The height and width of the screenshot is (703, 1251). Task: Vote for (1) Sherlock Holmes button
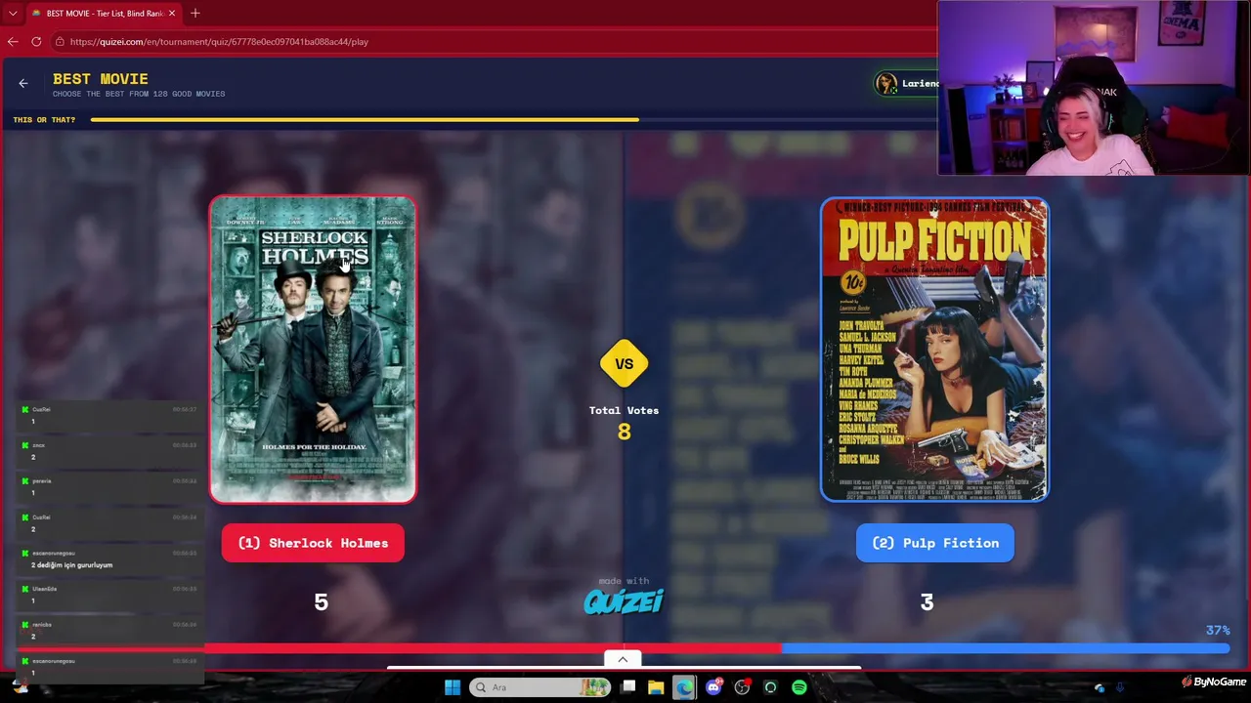pos(313,543)
